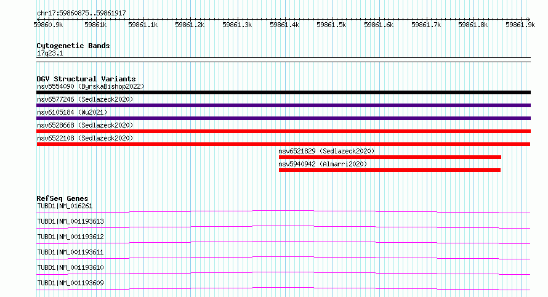The height and width of the screenshot is (297, 548).
Task: Select transcript TUBD1|NM_001193609 label
Action: tap(70, 283)
